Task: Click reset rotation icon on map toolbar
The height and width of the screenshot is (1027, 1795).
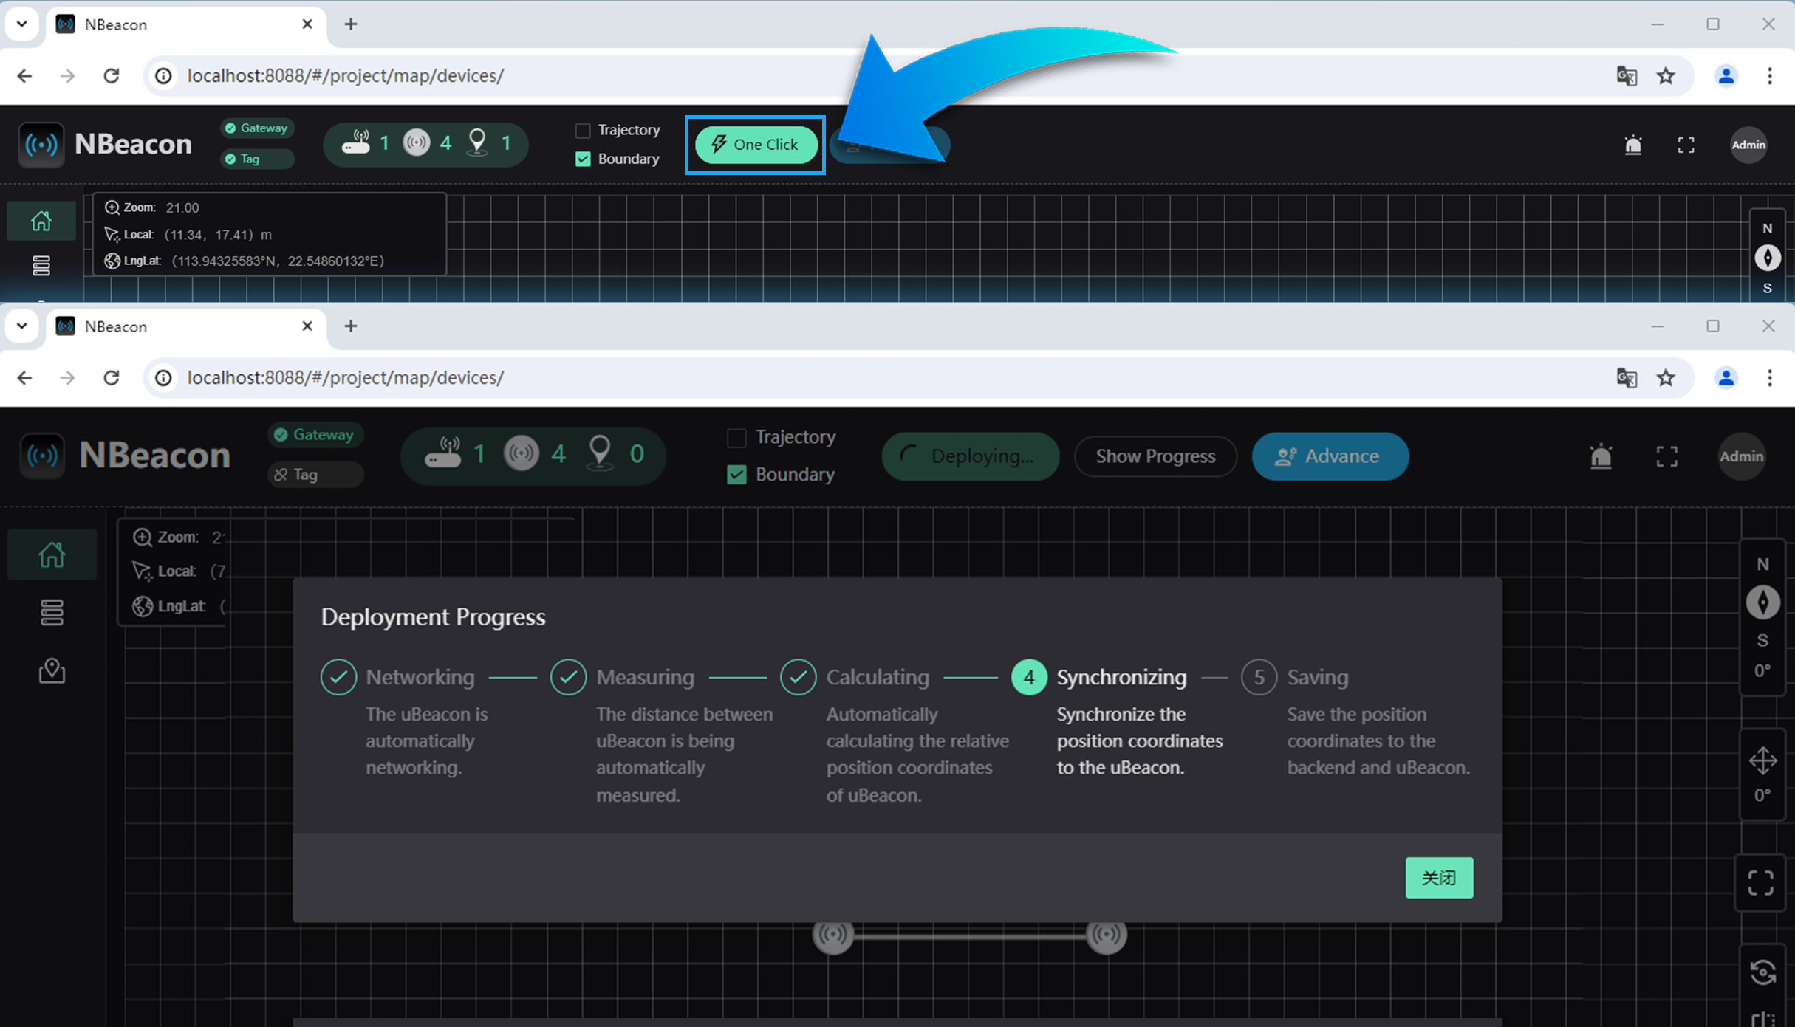Action: click(1762, 972)
